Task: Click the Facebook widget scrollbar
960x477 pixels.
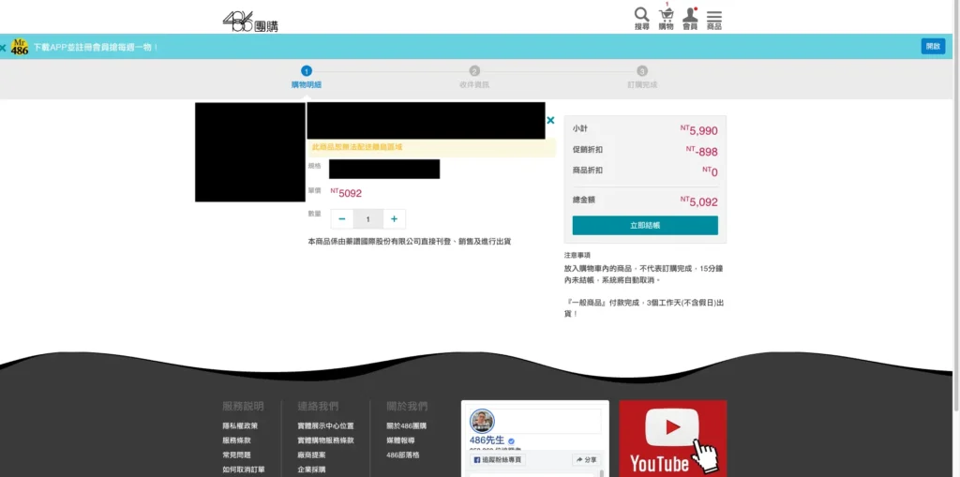Action: coord(602,472)
